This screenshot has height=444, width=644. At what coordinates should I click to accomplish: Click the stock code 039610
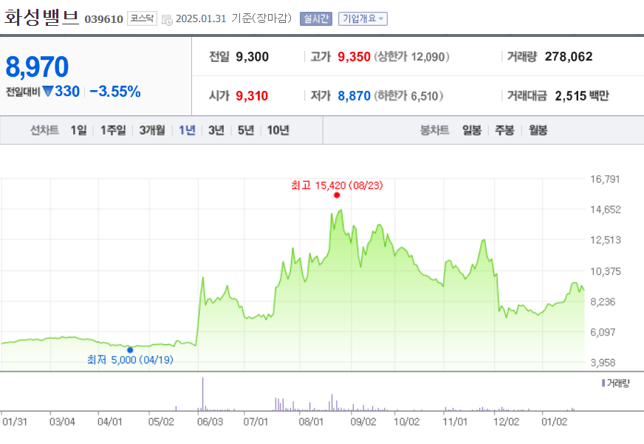pos(104,19)
